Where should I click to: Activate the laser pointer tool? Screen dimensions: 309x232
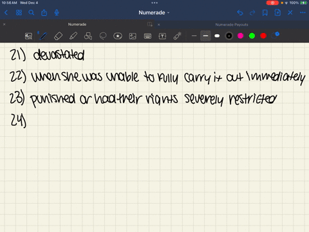[177, 36]
